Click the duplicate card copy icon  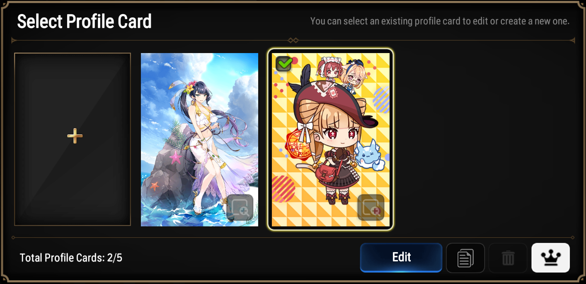[x=465, y=258]
